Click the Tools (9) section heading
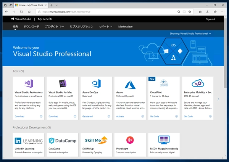This screenshot has width=229, height=162. click(18, 71)
